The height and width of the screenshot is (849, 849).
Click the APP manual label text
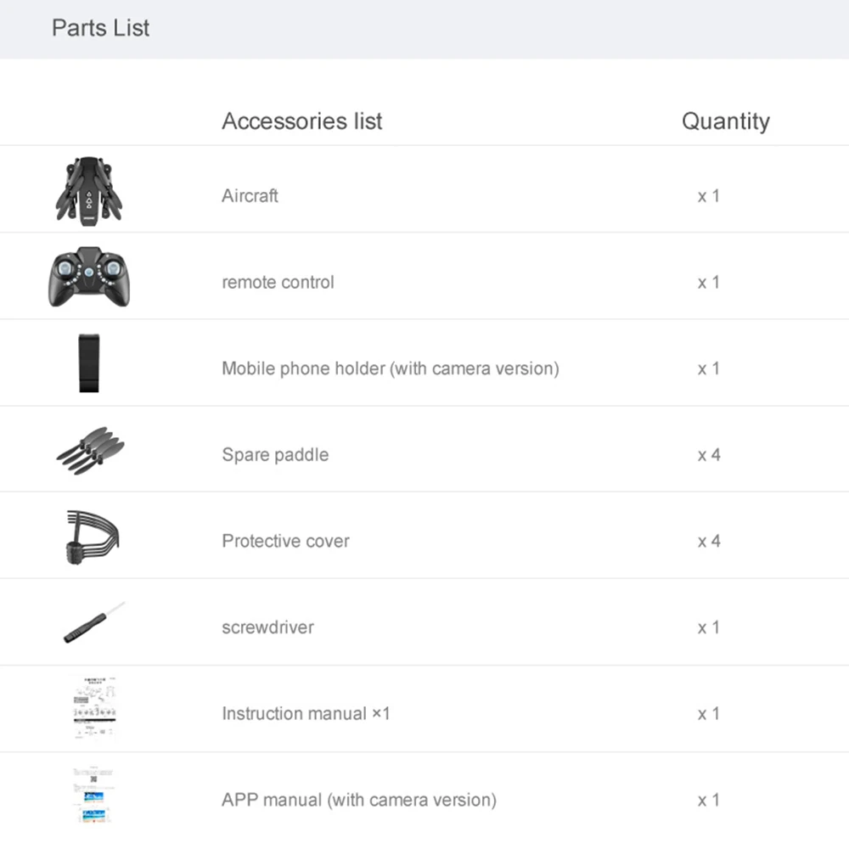pyautogui.click(x=358, y=800)
